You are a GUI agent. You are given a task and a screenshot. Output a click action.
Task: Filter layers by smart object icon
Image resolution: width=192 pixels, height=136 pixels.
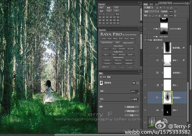171,8
